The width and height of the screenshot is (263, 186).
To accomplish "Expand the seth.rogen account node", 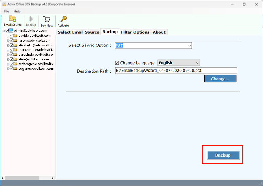I will pos(8,64).
